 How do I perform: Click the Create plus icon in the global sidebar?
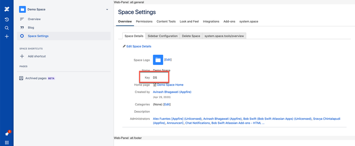(7, 36)
